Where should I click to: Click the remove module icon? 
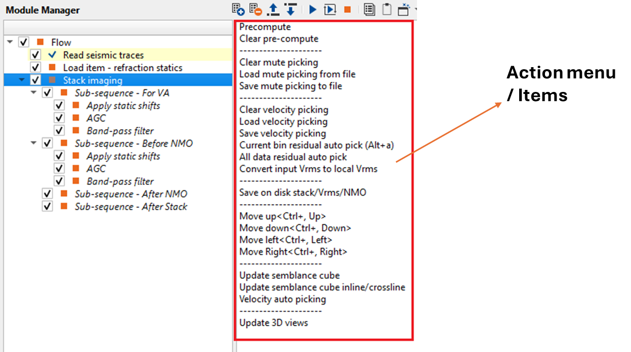click(256, 9)
